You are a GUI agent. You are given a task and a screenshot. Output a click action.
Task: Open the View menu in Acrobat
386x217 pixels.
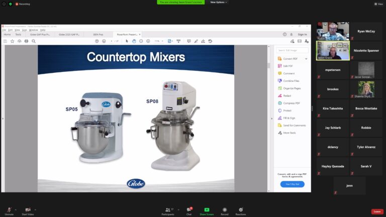pyautogui.click(x=17, y=30)
